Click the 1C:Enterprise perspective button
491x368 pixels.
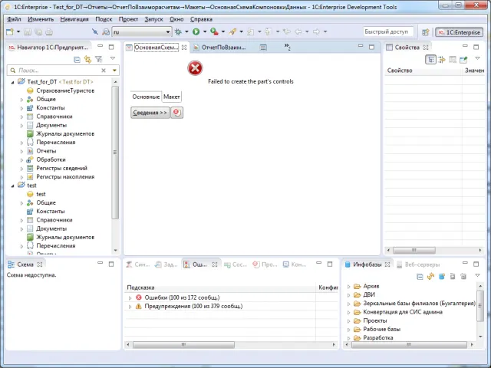(459, 32)
